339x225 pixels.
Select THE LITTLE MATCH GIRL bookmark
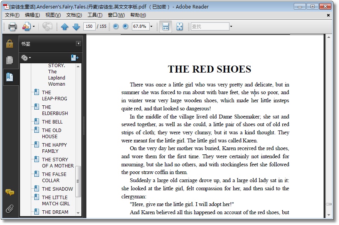pos(56,200)
